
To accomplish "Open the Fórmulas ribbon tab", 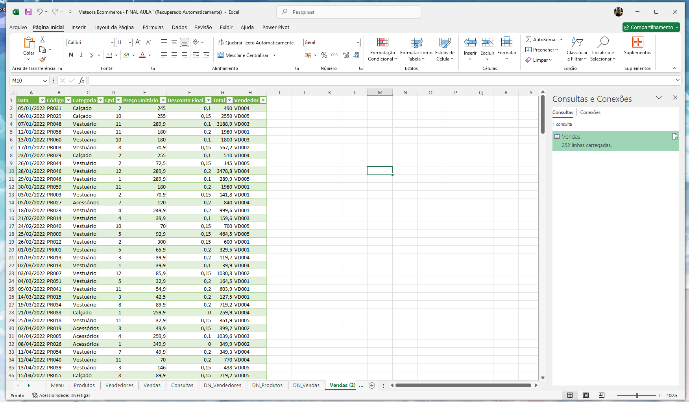I will tap(153, 28).
